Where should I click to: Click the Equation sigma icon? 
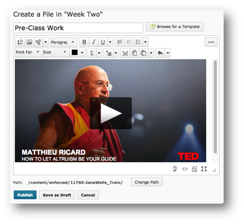(x=92, y=53)
